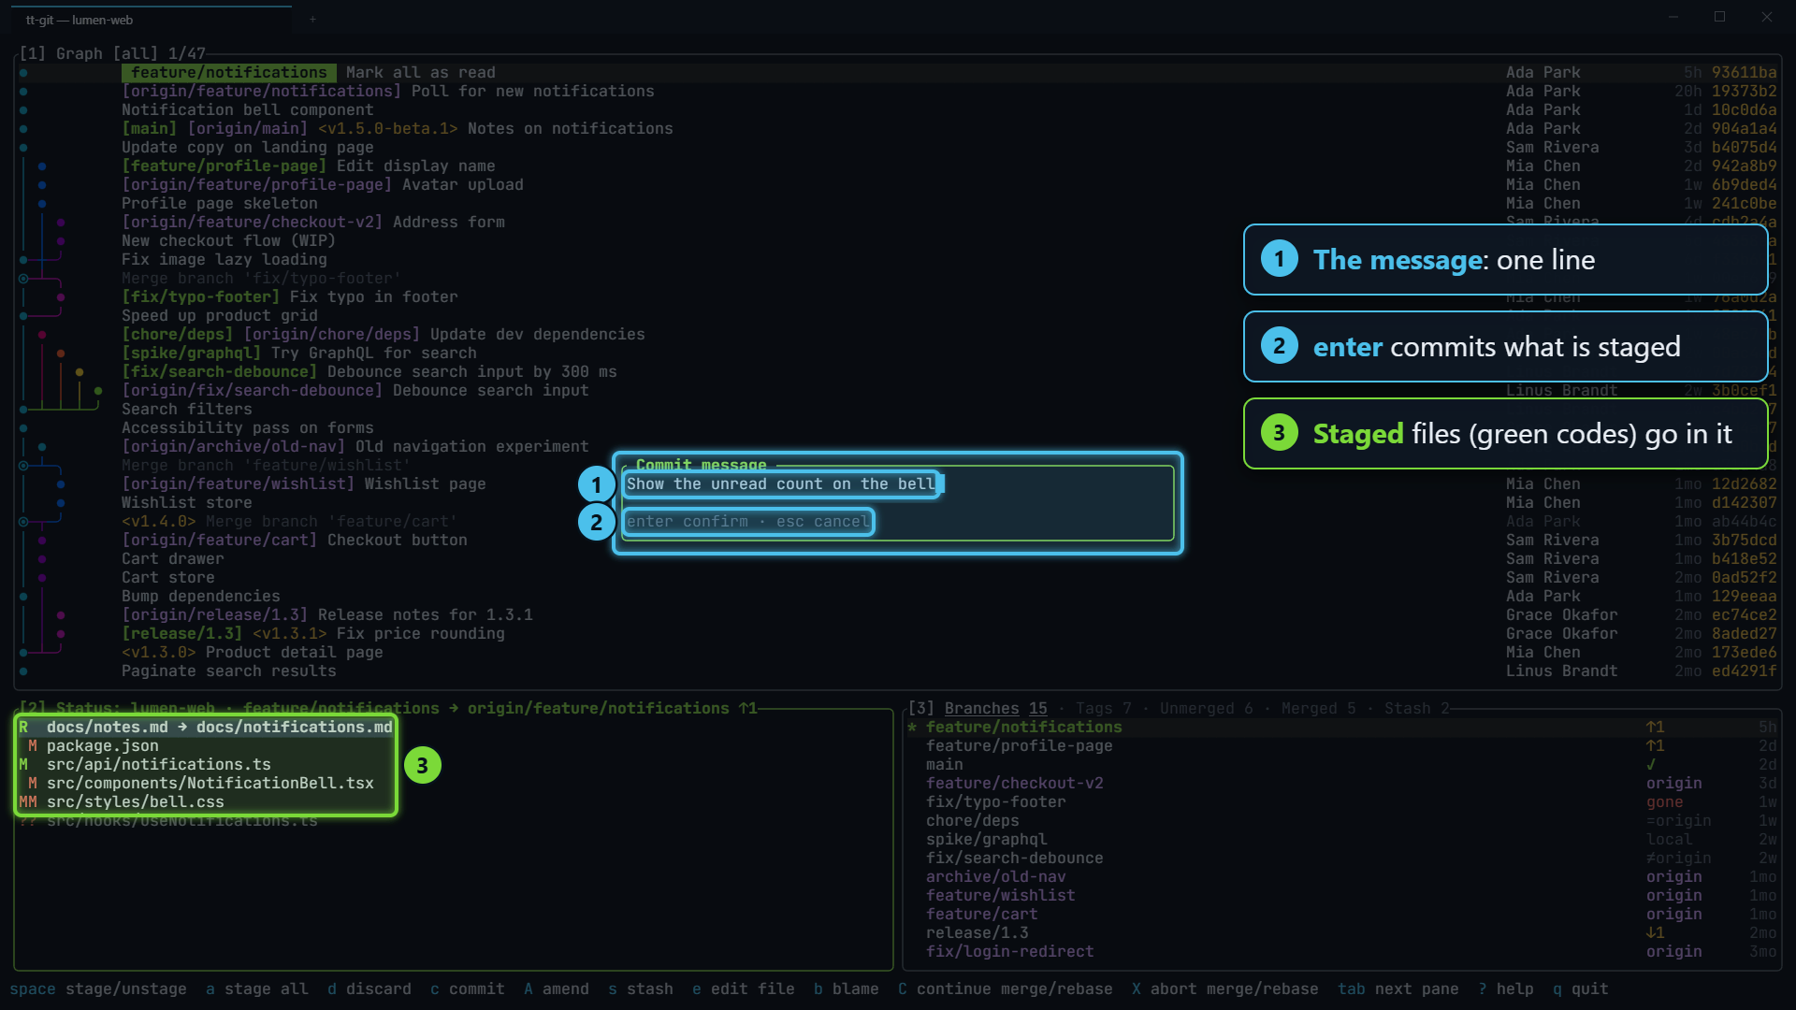Switch to the Tags 7 tab
Image resolution: width=1796 pixels, height=1010 pixels.
point(1104,708)
